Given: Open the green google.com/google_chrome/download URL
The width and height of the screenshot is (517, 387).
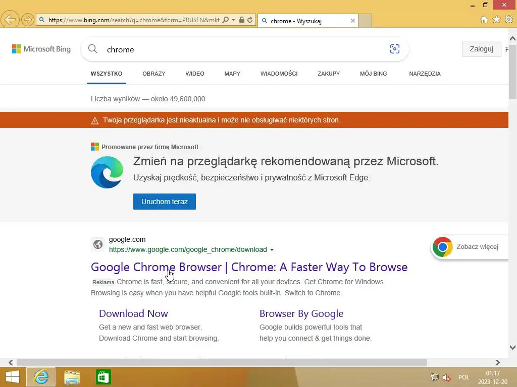Looking at the screenshot, I should coord(188,249).
